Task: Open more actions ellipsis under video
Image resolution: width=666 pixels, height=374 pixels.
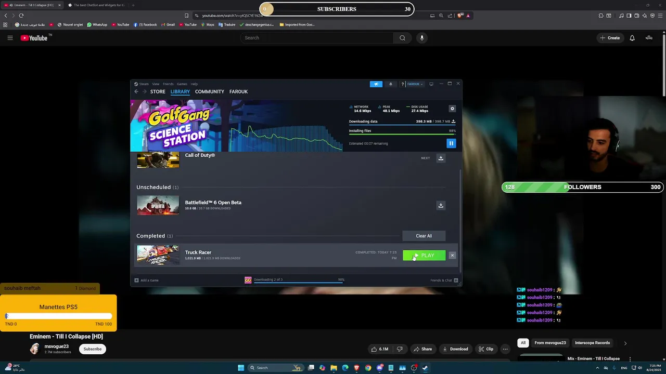Action: (x=505, y=349)
